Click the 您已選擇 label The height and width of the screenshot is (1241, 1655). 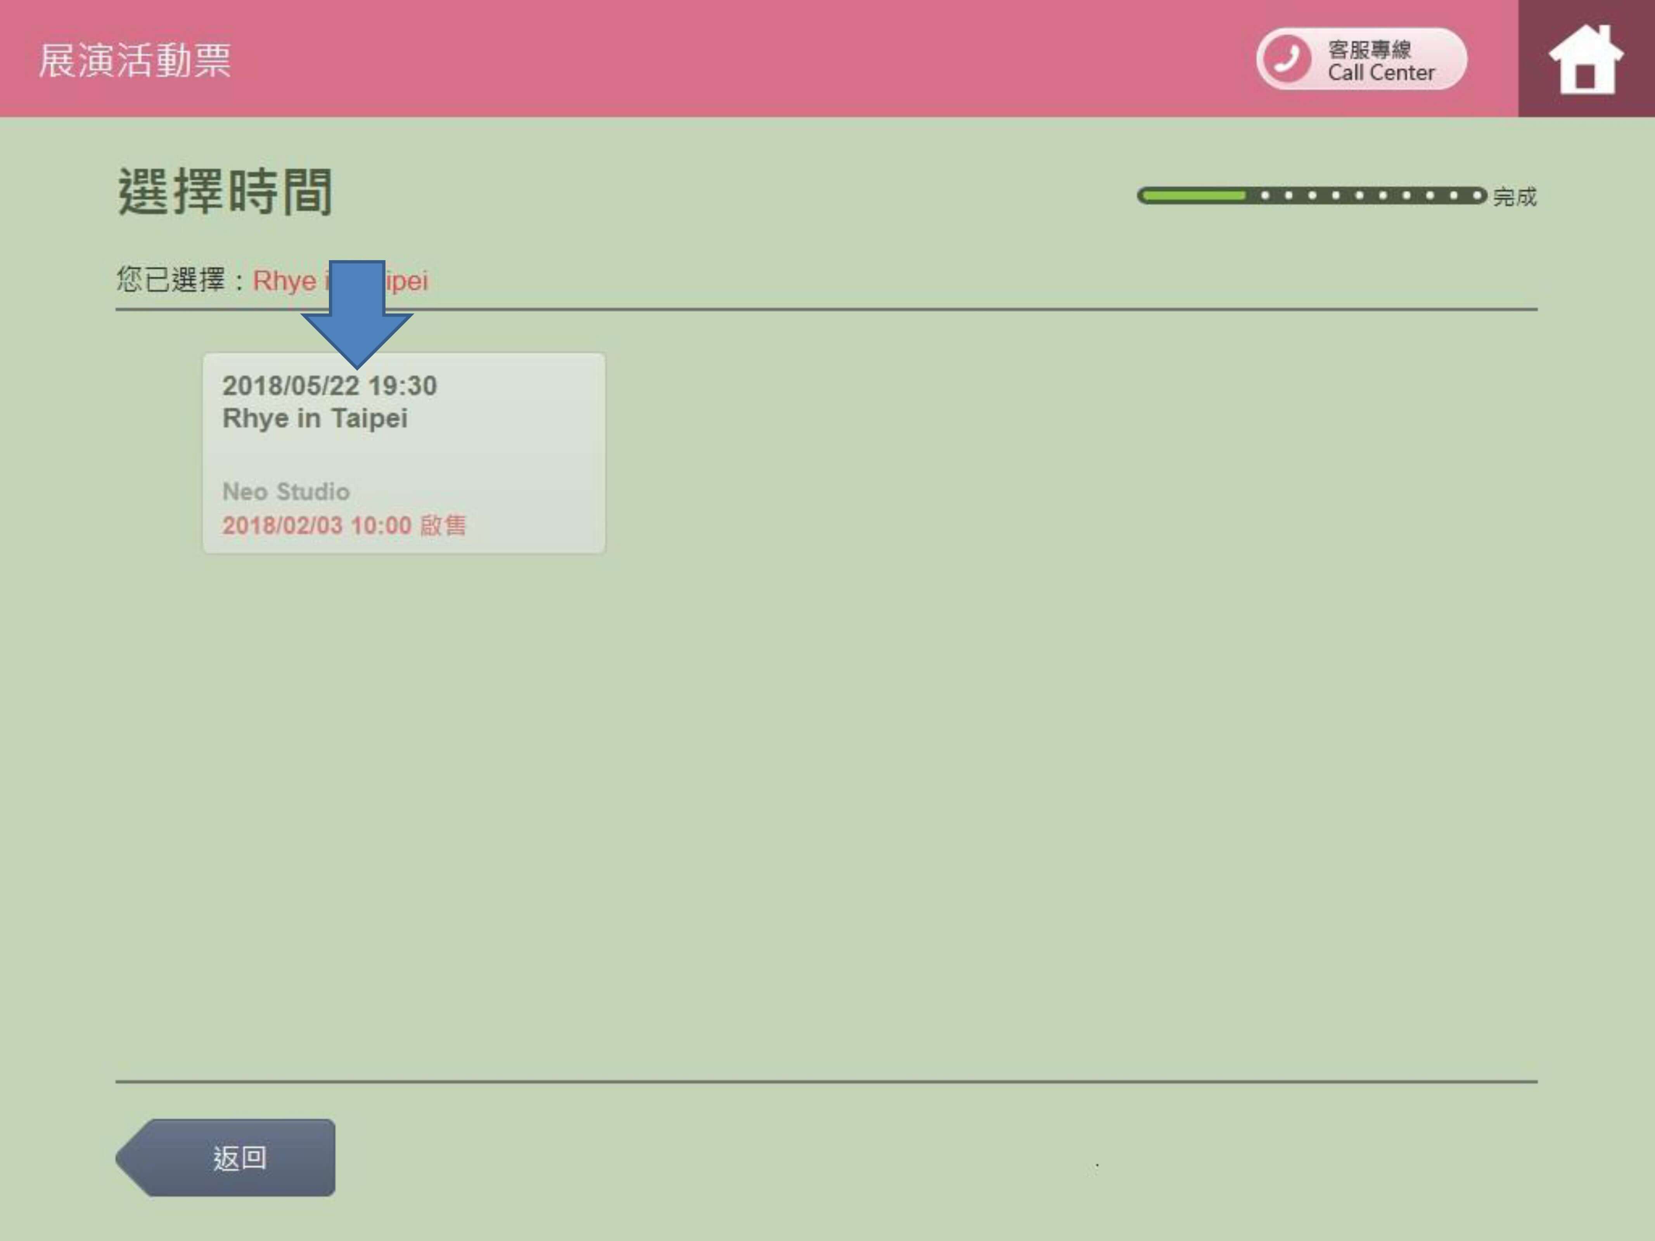(x=171, y=280)
